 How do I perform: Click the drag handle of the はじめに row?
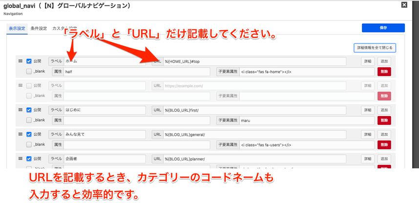(21, 110)
